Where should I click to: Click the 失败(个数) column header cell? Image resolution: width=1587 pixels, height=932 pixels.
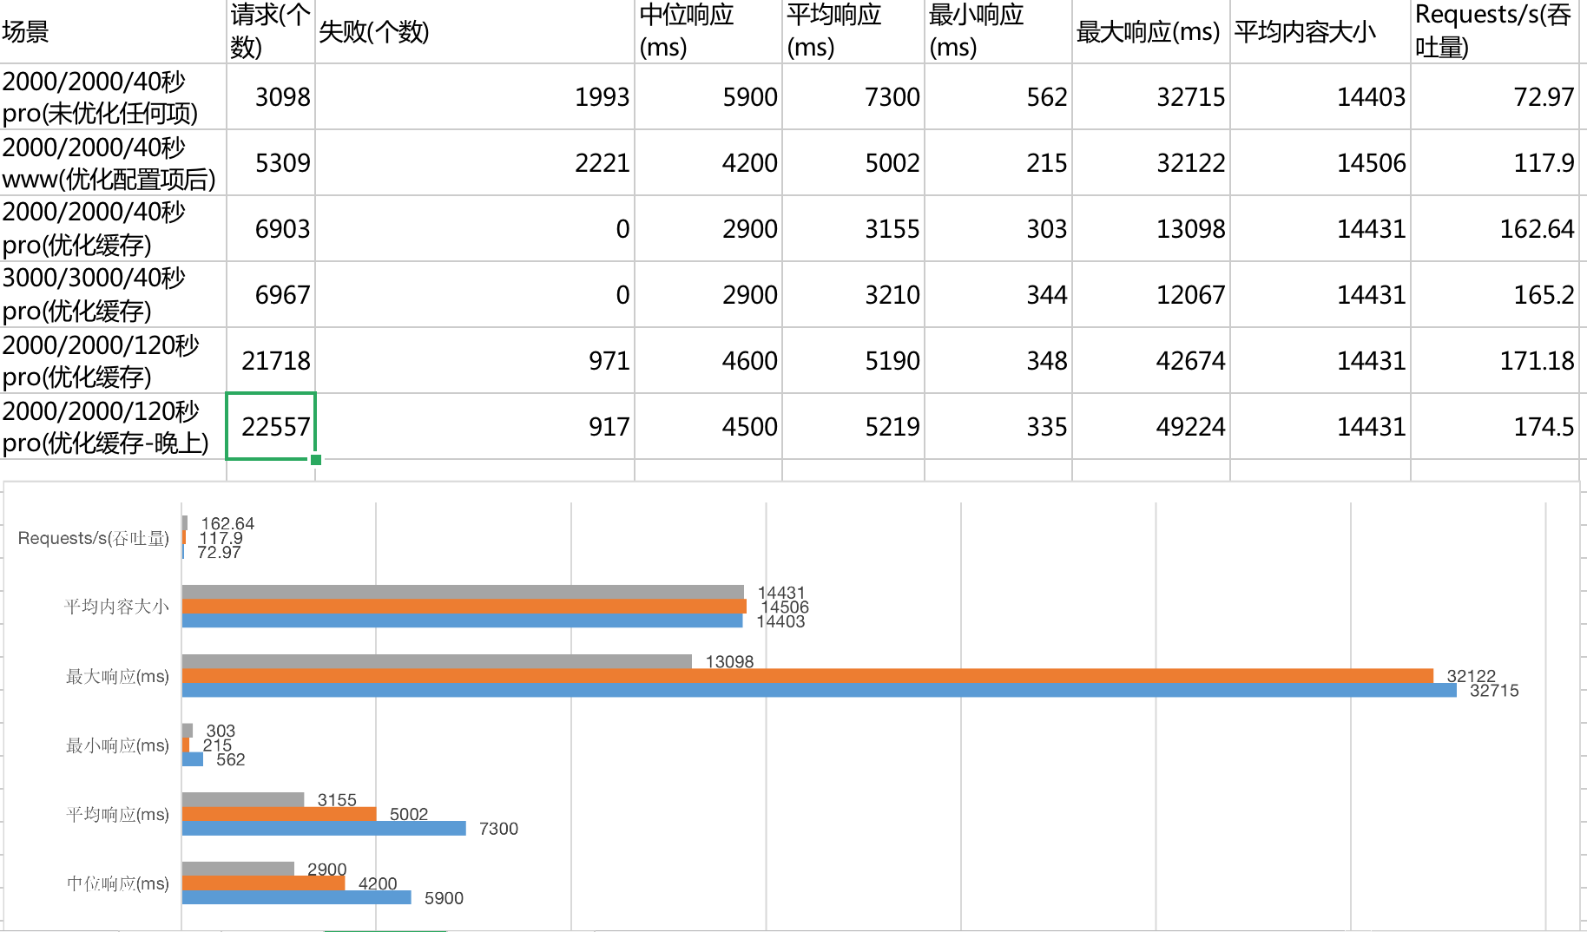(474, 32)
